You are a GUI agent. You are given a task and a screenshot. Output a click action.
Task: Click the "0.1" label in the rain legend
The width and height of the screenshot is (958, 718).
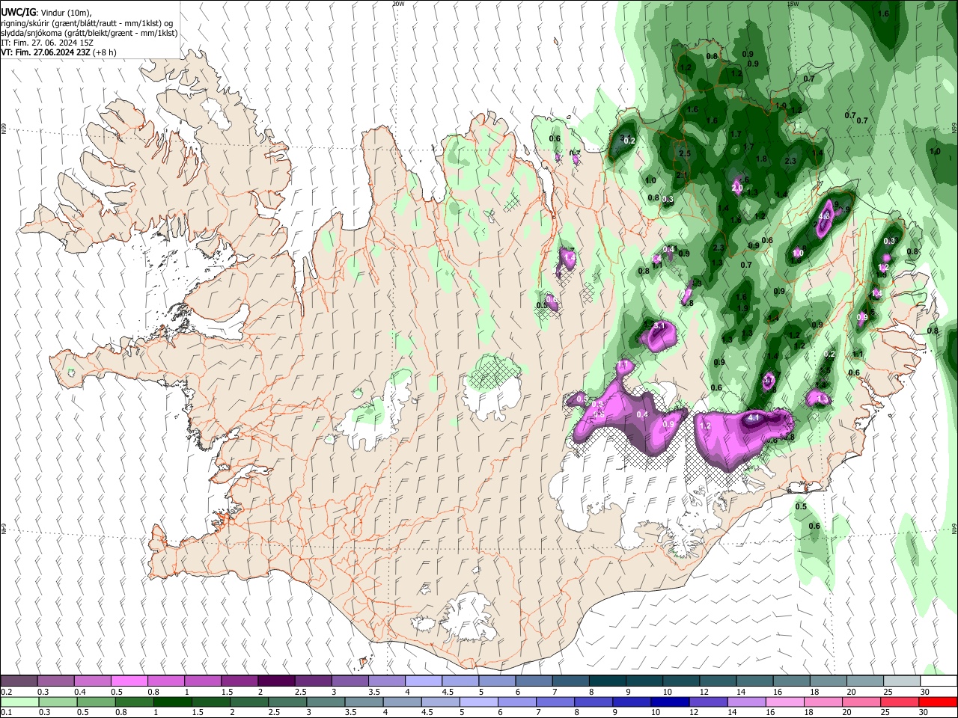point(7,713)
